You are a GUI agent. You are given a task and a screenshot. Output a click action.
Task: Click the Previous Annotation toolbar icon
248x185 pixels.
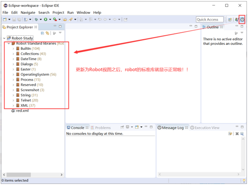click(91, 19)
